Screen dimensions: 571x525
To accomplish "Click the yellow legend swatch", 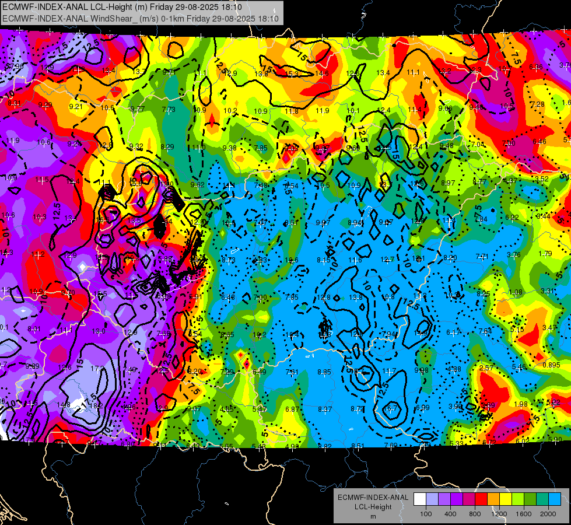I will tap(506, 499).
